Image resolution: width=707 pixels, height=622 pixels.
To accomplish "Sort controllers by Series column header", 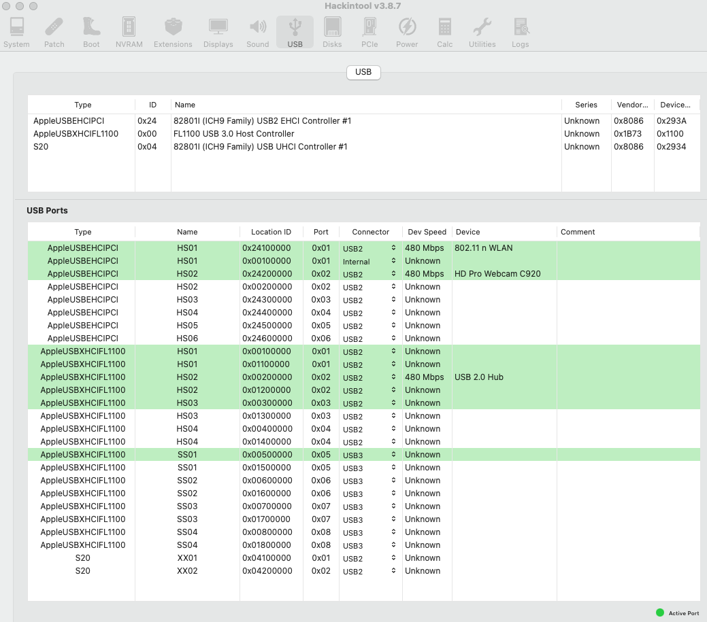I will point(586,105).
